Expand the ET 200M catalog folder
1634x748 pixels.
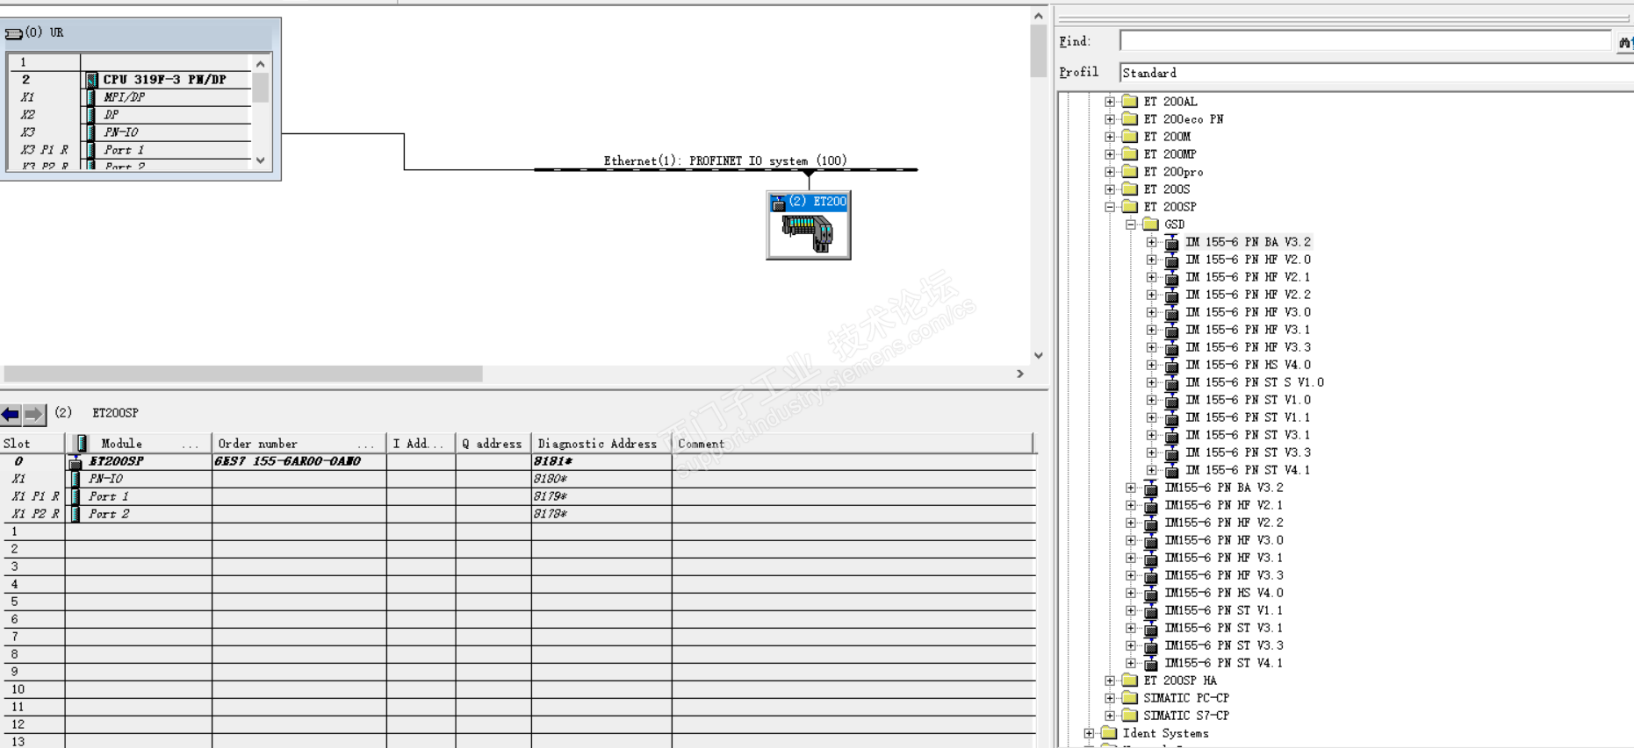(x=1110, y=137)
